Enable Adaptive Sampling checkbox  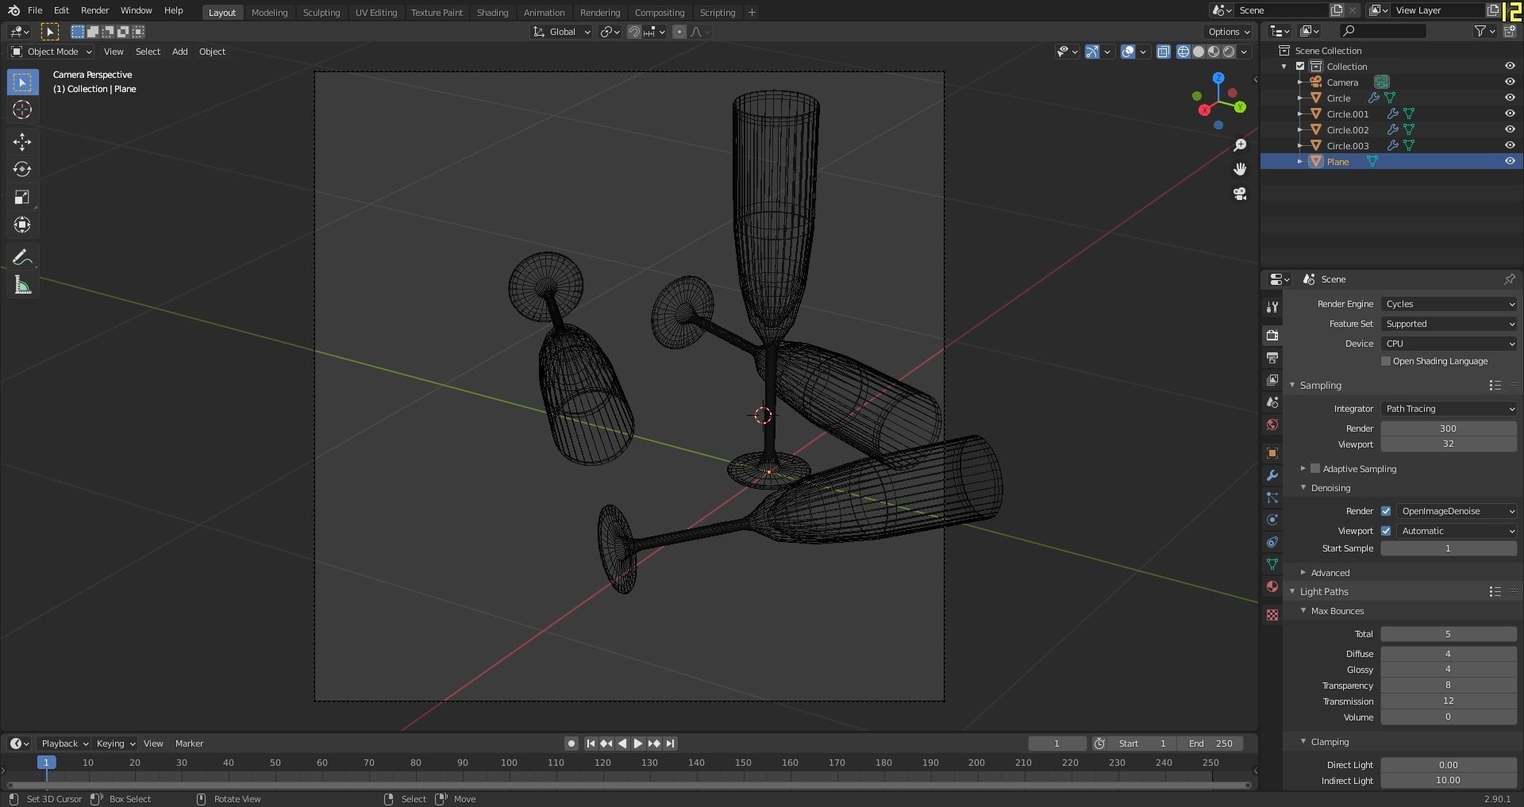[x=1315, y=468]
